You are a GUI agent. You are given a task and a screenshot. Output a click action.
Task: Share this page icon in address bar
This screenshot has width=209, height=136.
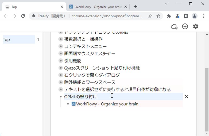(150, 16)
